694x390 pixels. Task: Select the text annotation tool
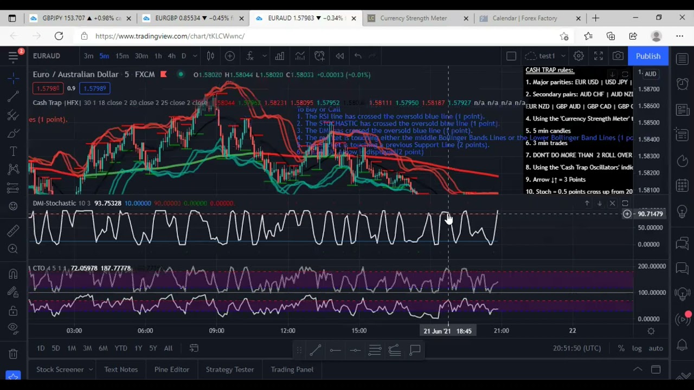[x=14, y=151]
